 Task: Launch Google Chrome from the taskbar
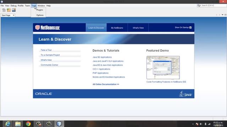tap(28, 124)
